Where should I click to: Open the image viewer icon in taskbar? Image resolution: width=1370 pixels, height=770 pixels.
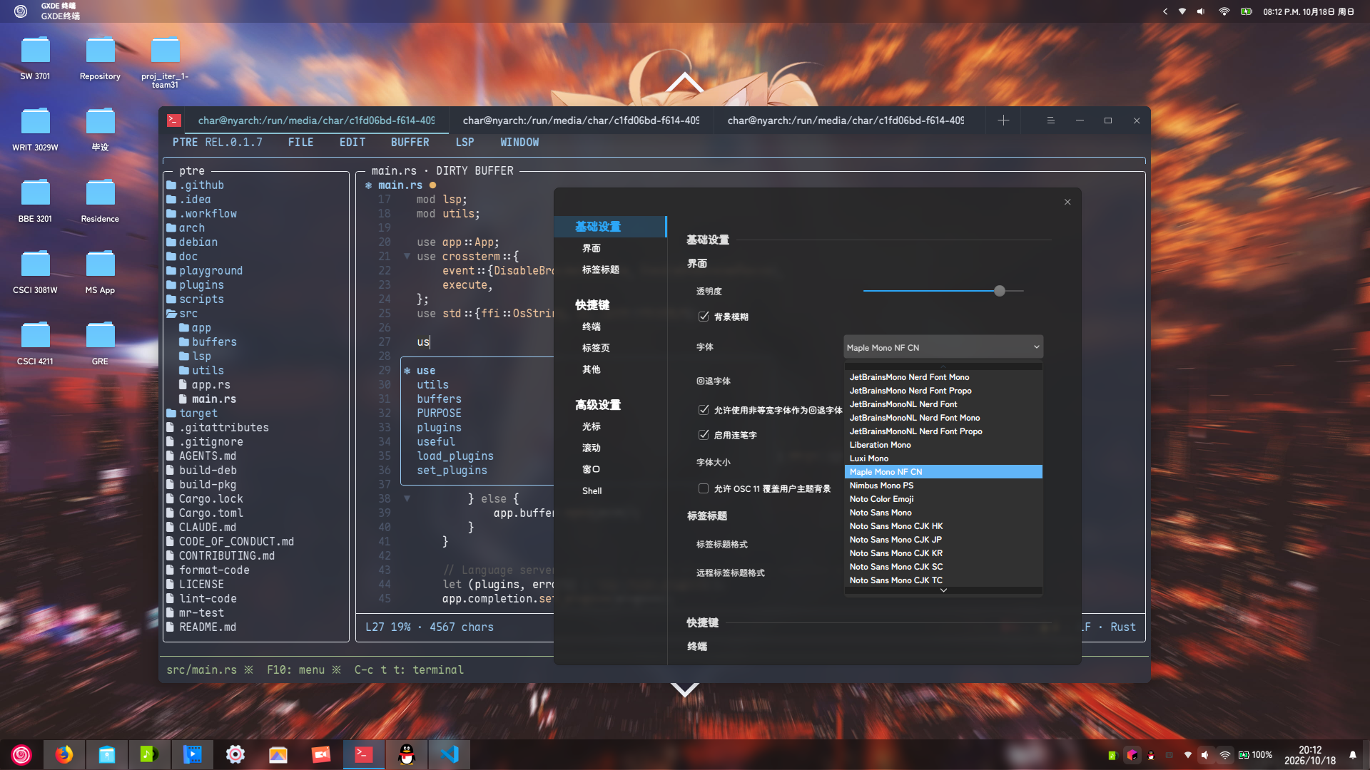(x=278, y=754)
